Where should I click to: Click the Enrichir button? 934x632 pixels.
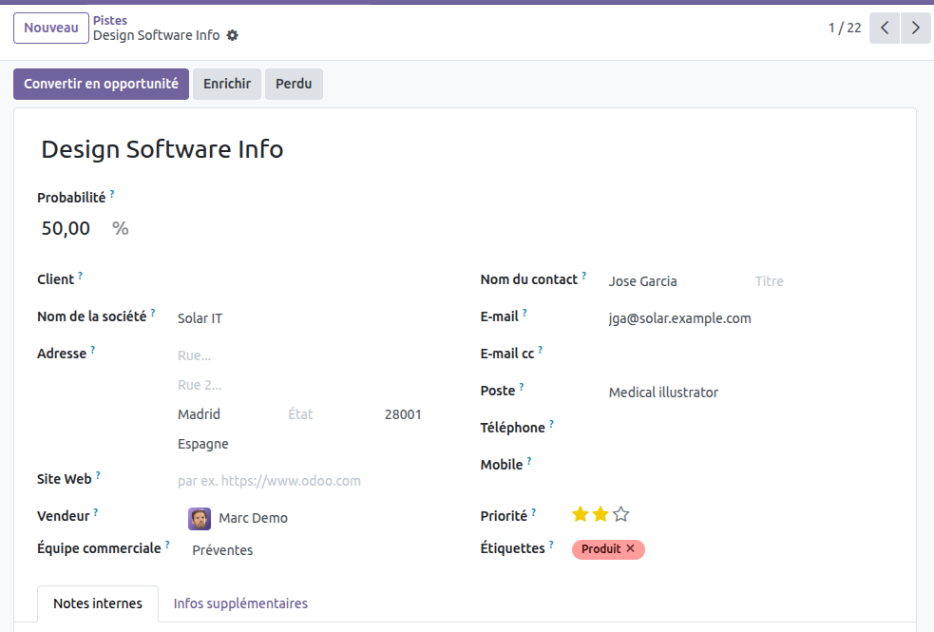coord(227,84)
